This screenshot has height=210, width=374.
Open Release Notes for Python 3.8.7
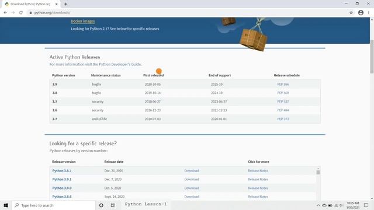click(258, 171)
